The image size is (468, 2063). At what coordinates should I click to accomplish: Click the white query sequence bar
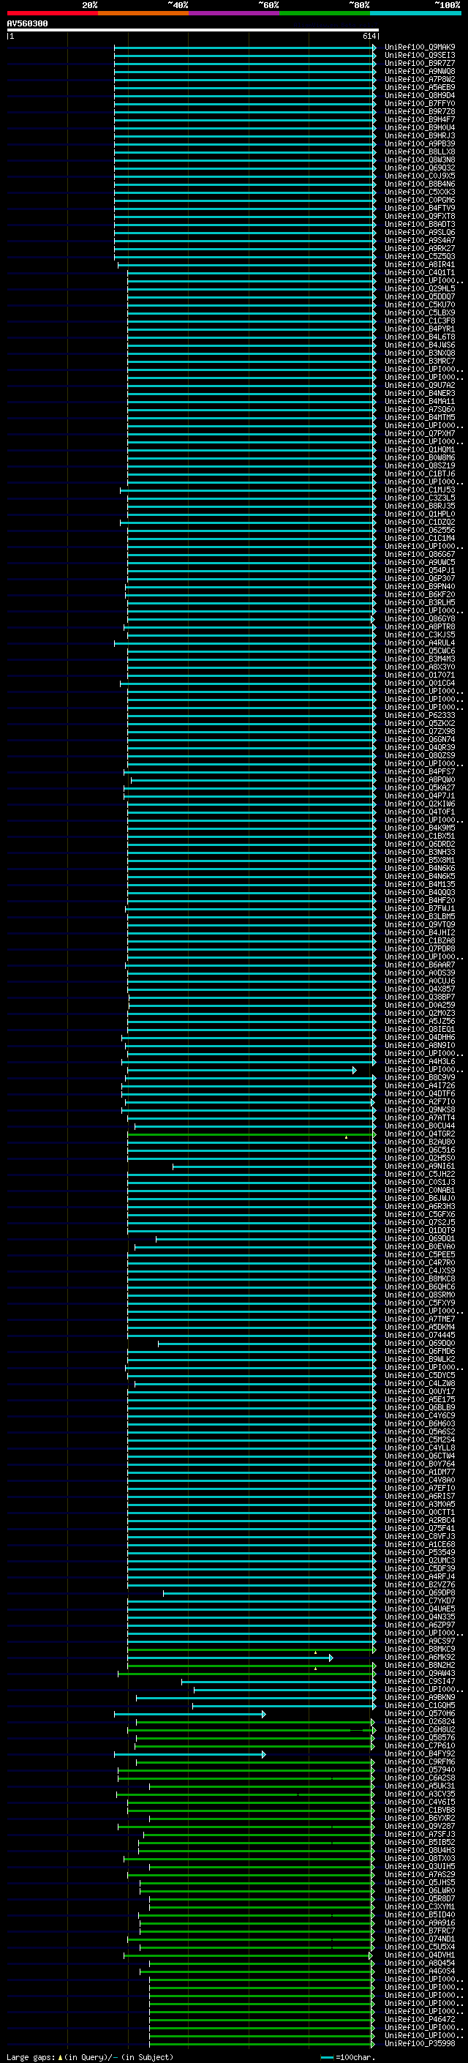pos(193,31)
